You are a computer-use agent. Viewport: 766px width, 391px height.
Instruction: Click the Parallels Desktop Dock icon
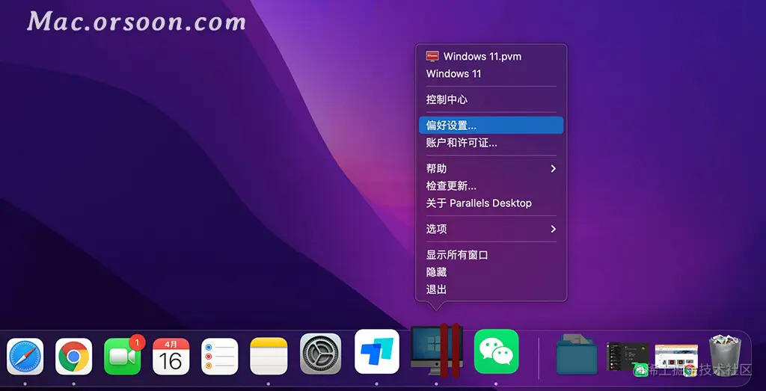click(436, 351)
